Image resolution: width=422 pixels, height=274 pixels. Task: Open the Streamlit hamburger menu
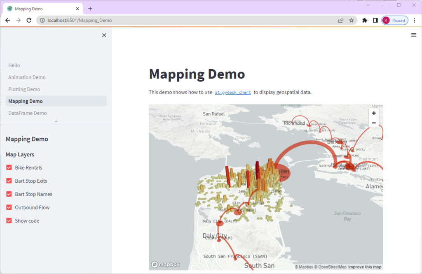[414, 35]
